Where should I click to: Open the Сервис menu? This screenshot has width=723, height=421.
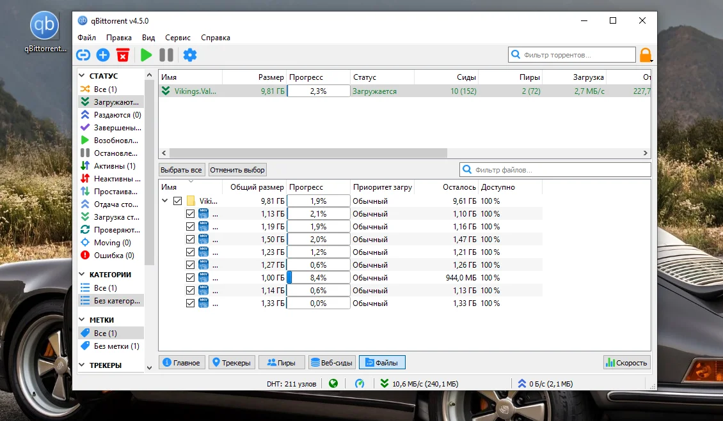(177, 38)
